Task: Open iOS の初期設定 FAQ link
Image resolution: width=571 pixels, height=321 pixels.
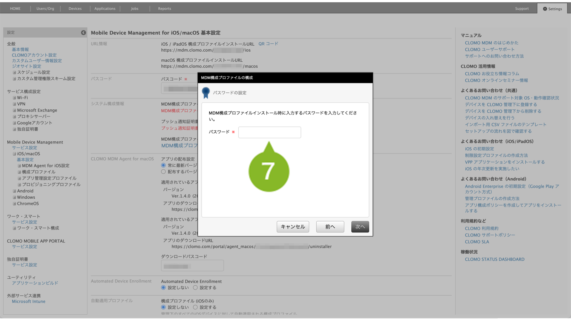Action: 479,149
